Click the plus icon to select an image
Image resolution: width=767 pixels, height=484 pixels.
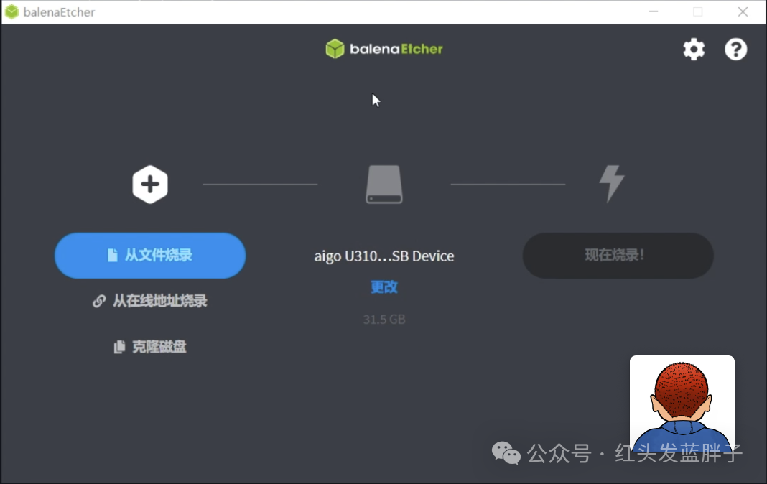tap(149, 184)
